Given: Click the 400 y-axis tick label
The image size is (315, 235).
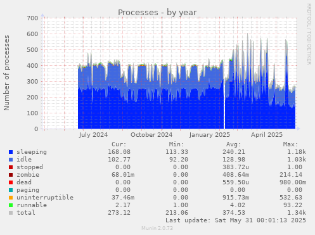Looking at the screenshot, I should tap(32, 66).
